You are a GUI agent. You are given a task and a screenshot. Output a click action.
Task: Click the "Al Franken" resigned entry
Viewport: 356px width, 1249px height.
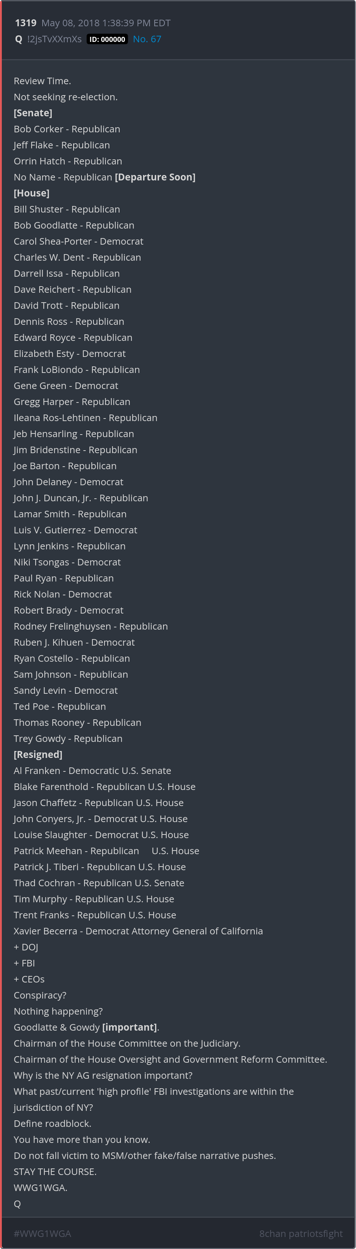92,770
